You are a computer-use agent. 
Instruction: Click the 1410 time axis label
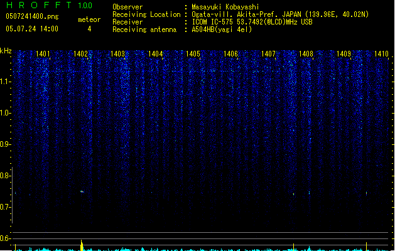click(x=381, y=54)
